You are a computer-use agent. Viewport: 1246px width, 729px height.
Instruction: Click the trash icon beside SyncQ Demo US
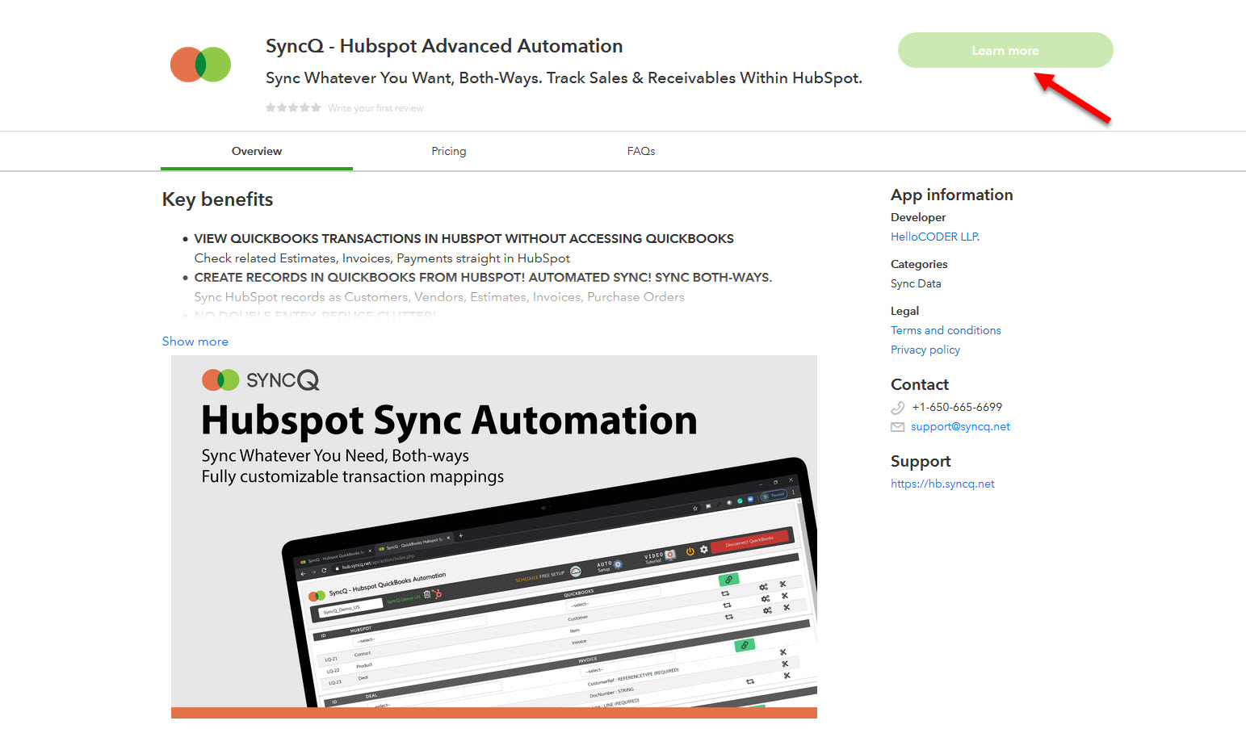click(x=426, y=595)
